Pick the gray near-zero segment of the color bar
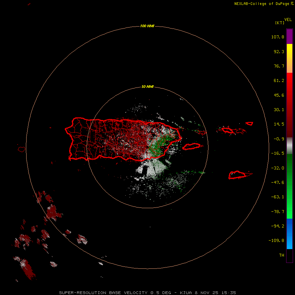This screenshot has height=295, width=295. pos(289,146)
